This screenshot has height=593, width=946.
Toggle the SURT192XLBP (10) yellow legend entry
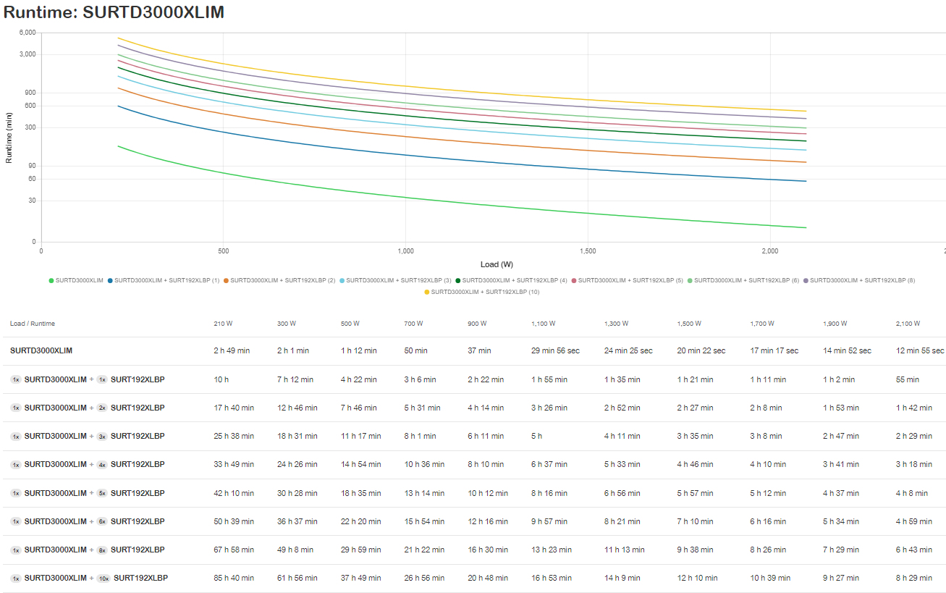coord(481,292)
